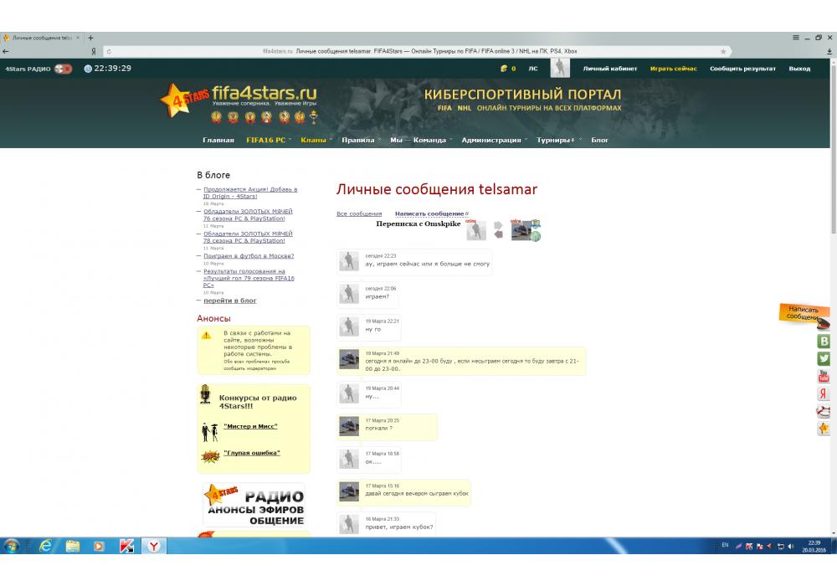Open the browser hamburger menu
This screenshot has height=586, width=837.
coord(795,38)
